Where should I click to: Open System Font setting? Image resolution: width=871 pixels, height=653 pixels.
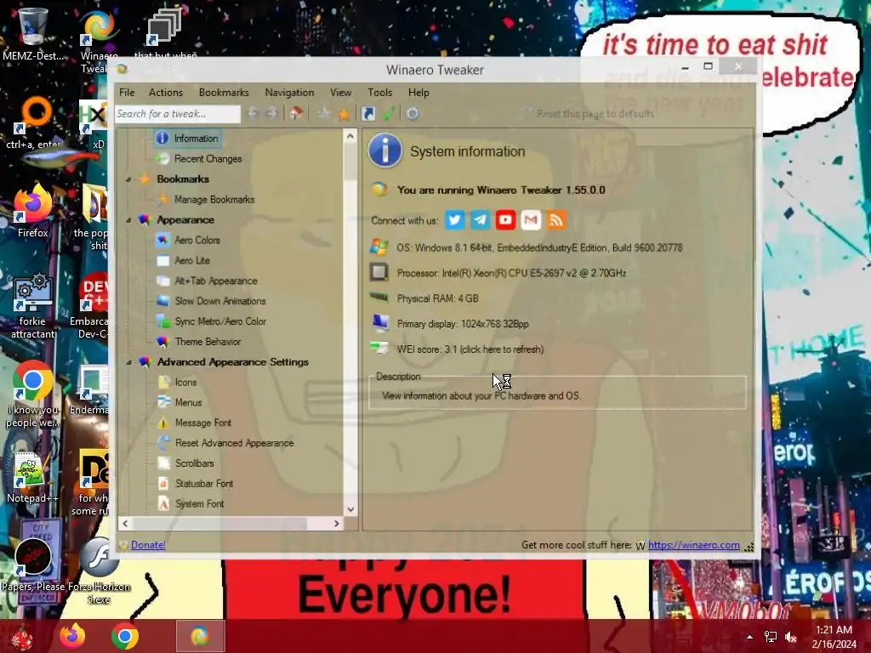click(x=199, y=503)
